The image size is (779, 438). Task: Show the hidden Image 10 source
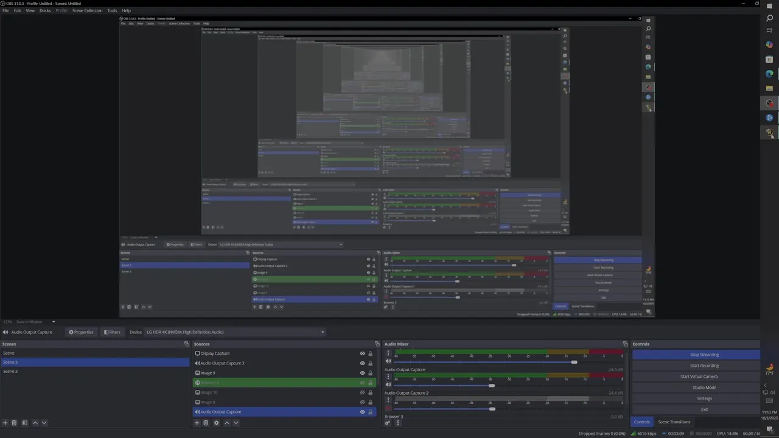[362, 392]
